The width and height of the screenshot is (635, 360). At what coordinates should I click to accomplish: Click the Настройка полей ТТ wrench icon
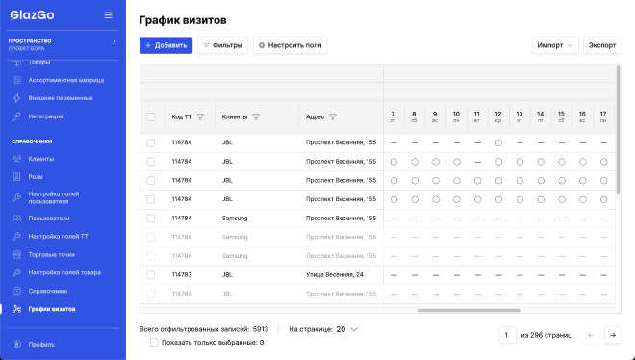click(16, 236)
